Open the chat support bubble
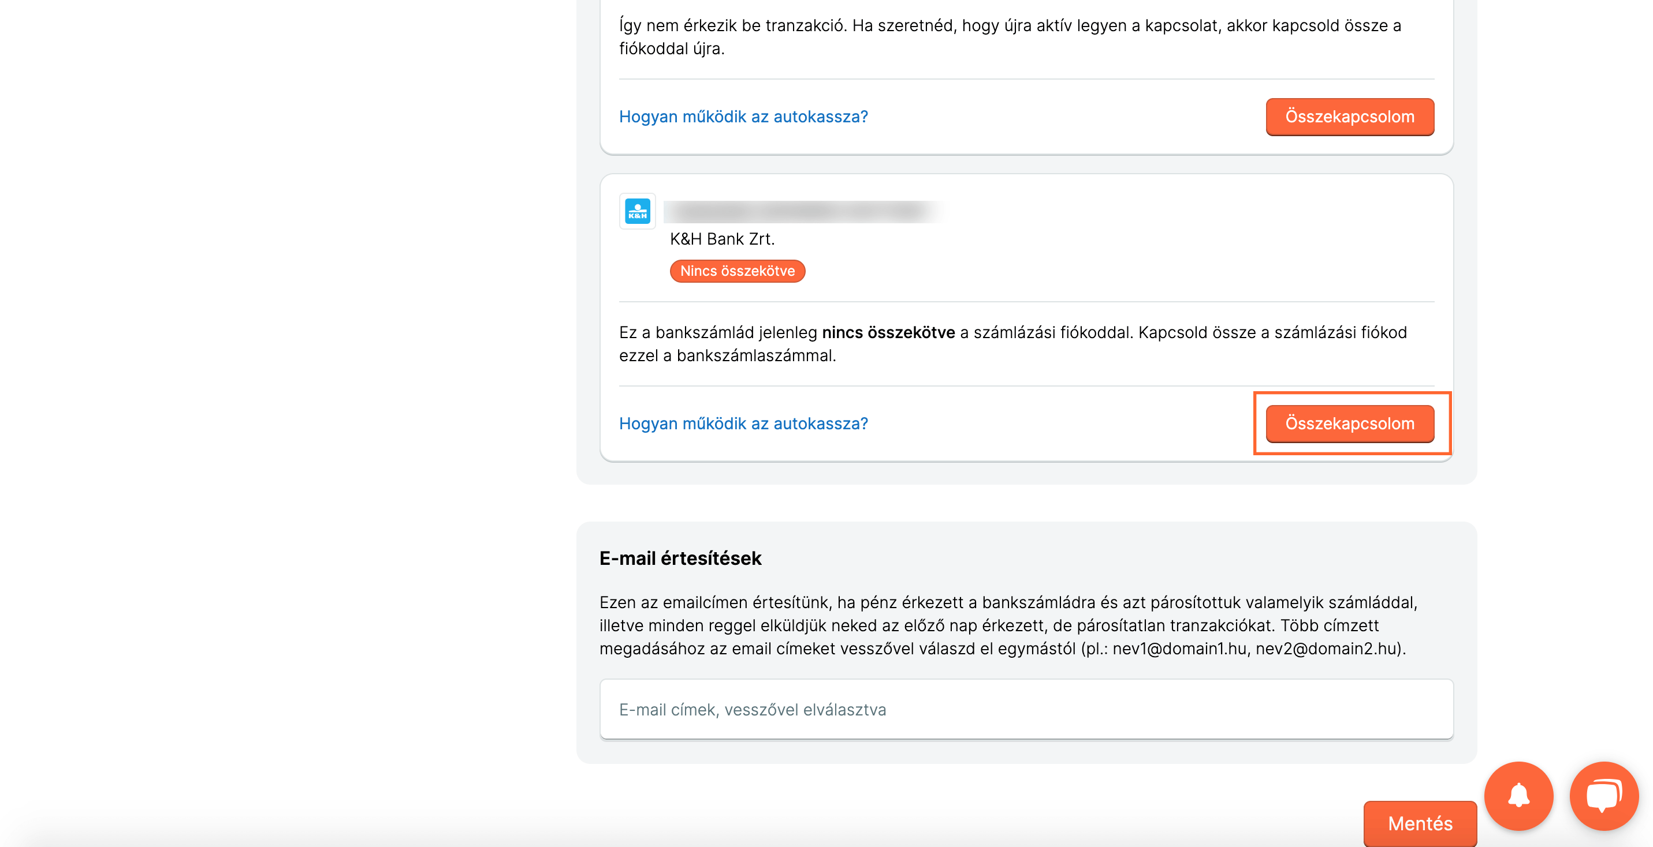The image size is (1653, 847). tap(1603, 796)
